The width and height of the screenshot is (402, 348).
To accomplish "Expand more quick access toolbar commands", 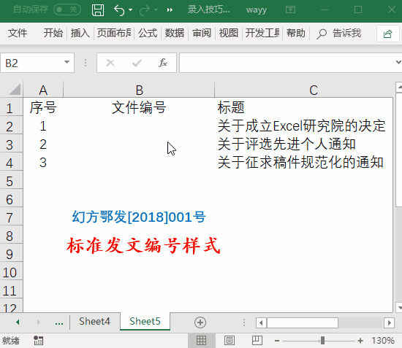I will pos(170,10).
